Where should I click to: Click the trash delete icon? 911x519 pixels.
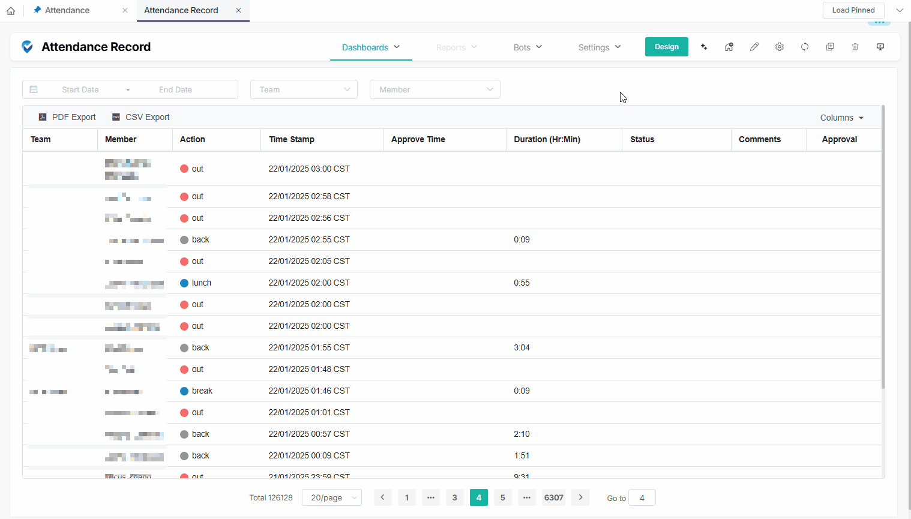[x=855, y=47]
